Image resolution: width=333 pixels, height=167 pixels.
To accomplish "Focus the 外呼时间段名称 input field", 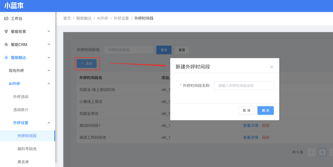I will [x=244, y=86].
